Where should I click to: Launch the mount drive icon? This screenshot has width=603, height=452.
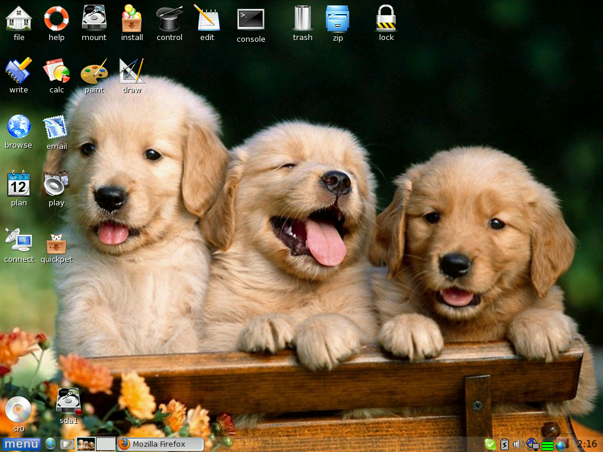tap(94, 17)
